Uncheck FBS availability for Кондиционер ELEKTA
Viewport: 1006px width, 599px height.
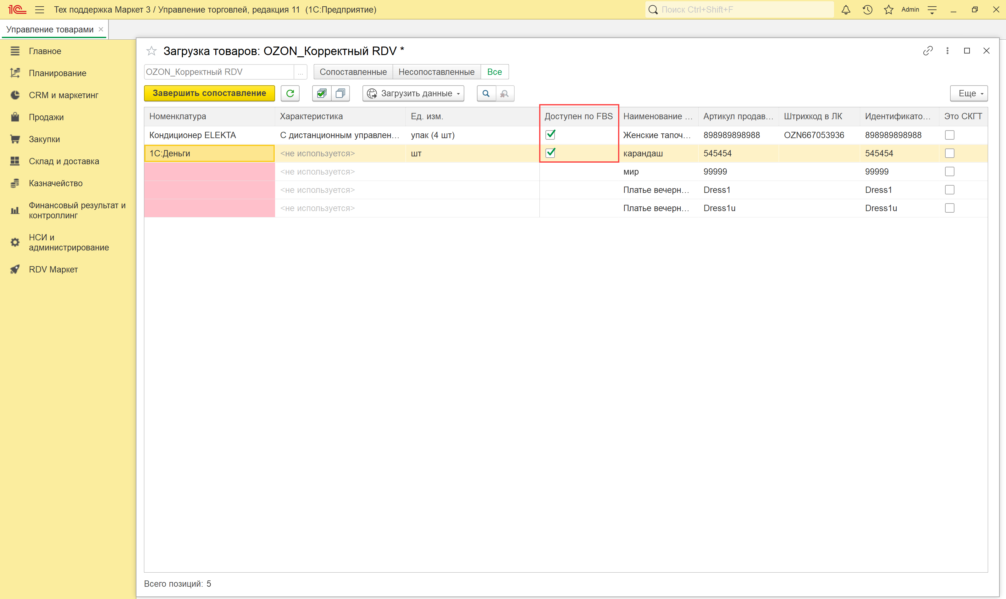(550, 134)
